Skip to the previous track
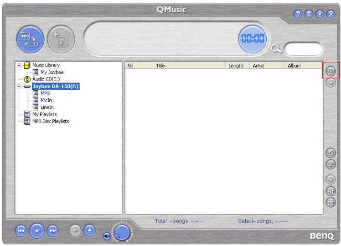The height and width of the screenshot is (246, 341). pyautogui.click(x=21, y=231)
